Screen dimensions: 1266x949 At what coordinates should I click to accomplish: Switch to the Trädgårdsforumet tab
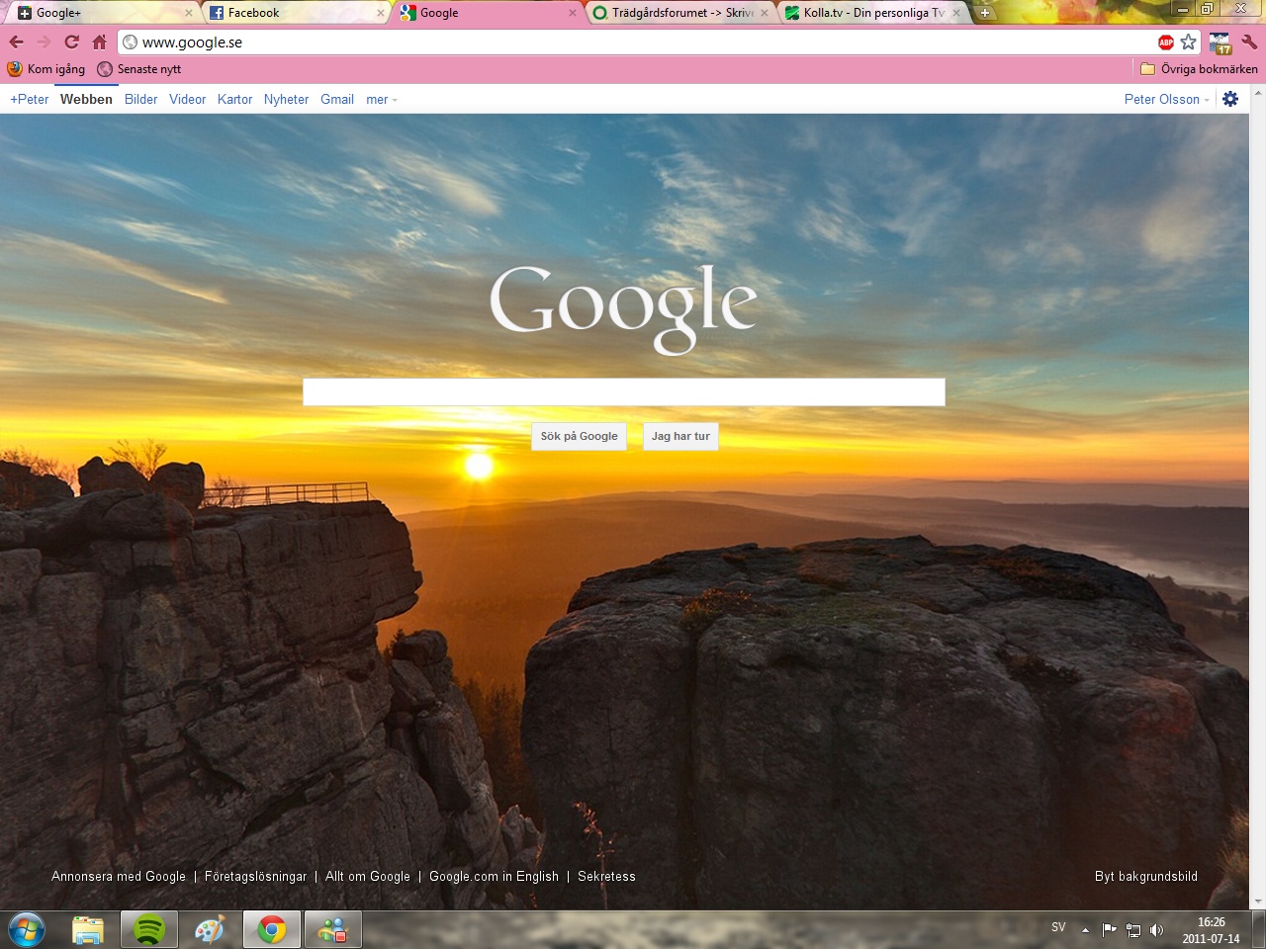click(x=678, y=13)
